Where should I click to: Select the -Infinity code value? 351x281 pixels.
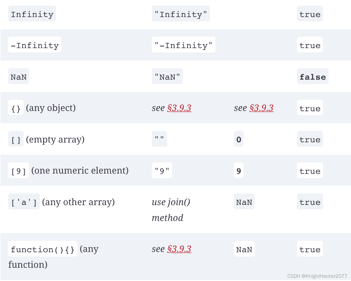(x=35, y=45)
